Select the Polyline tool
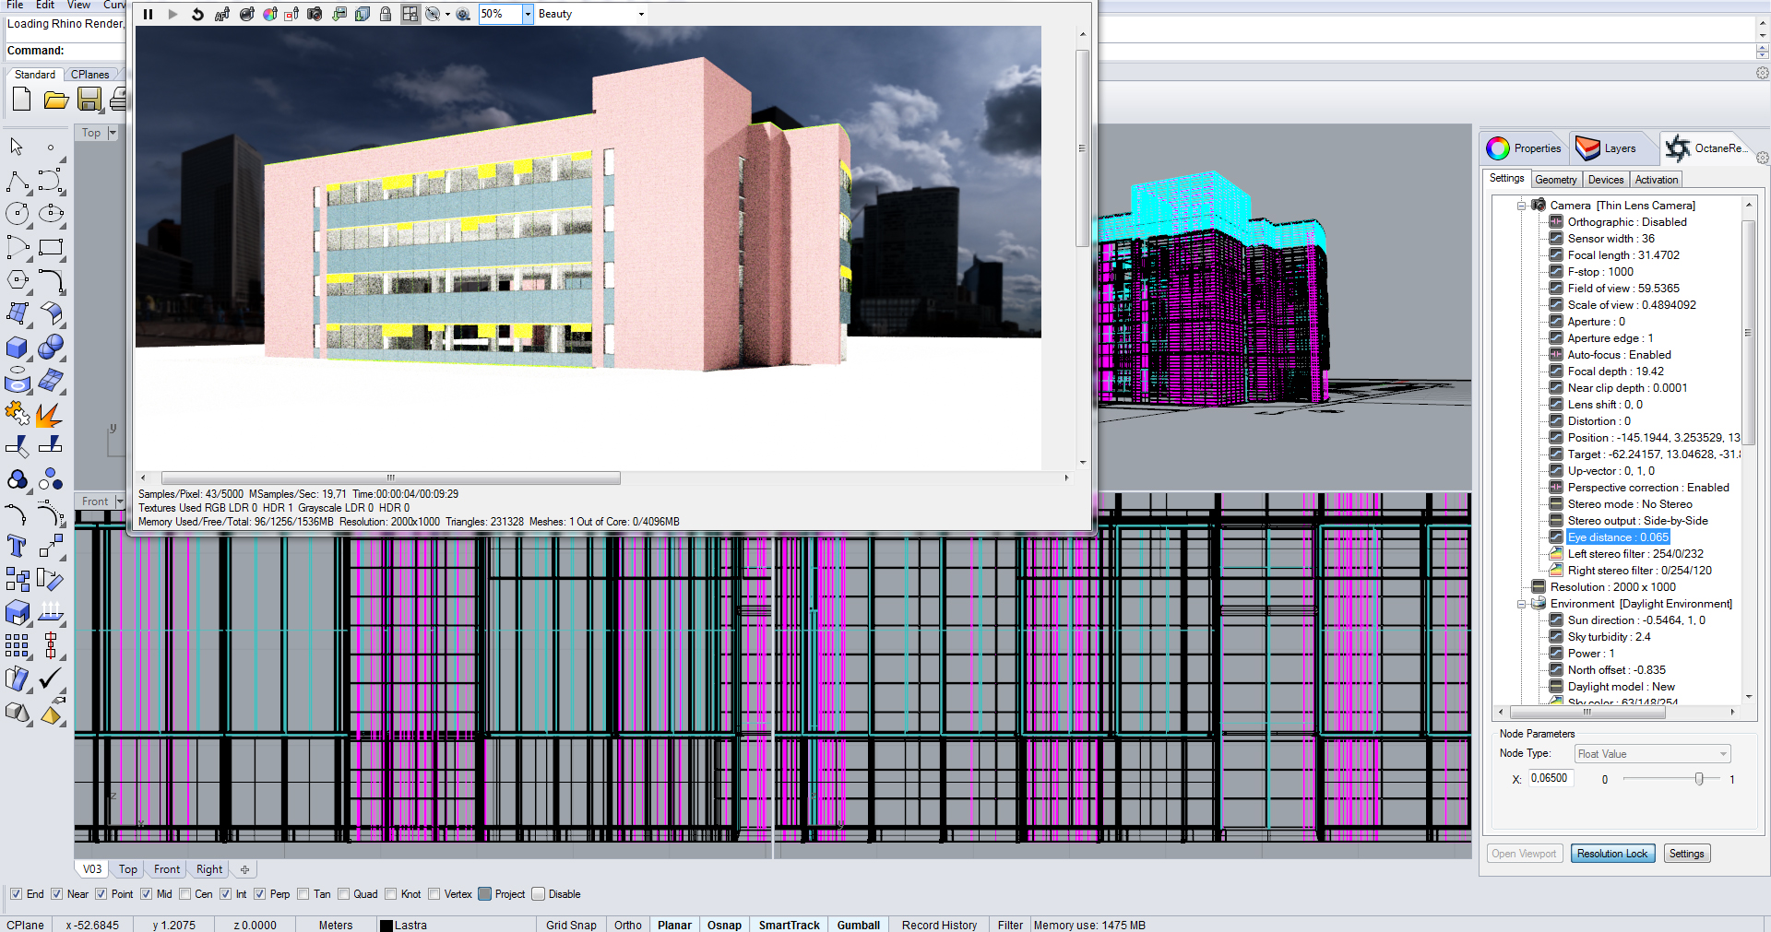 click(18, 182)
